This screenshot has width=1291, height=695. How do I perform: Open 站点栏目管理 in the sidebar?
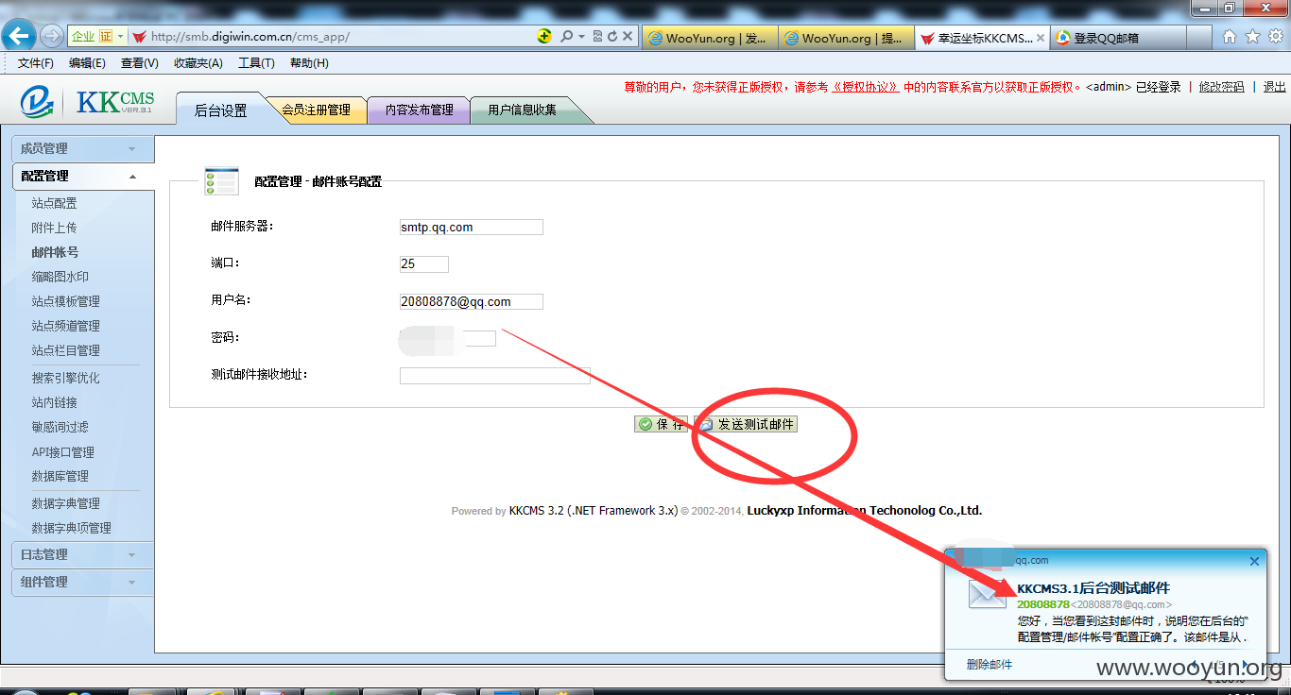coord(65,350)
